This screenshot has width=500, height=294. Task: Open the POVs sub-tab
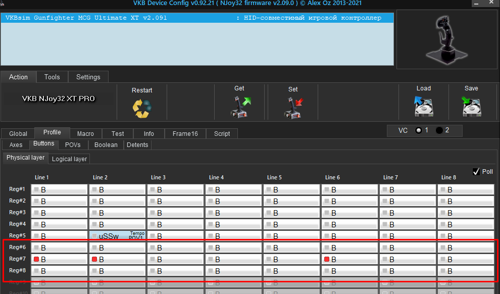73,145
